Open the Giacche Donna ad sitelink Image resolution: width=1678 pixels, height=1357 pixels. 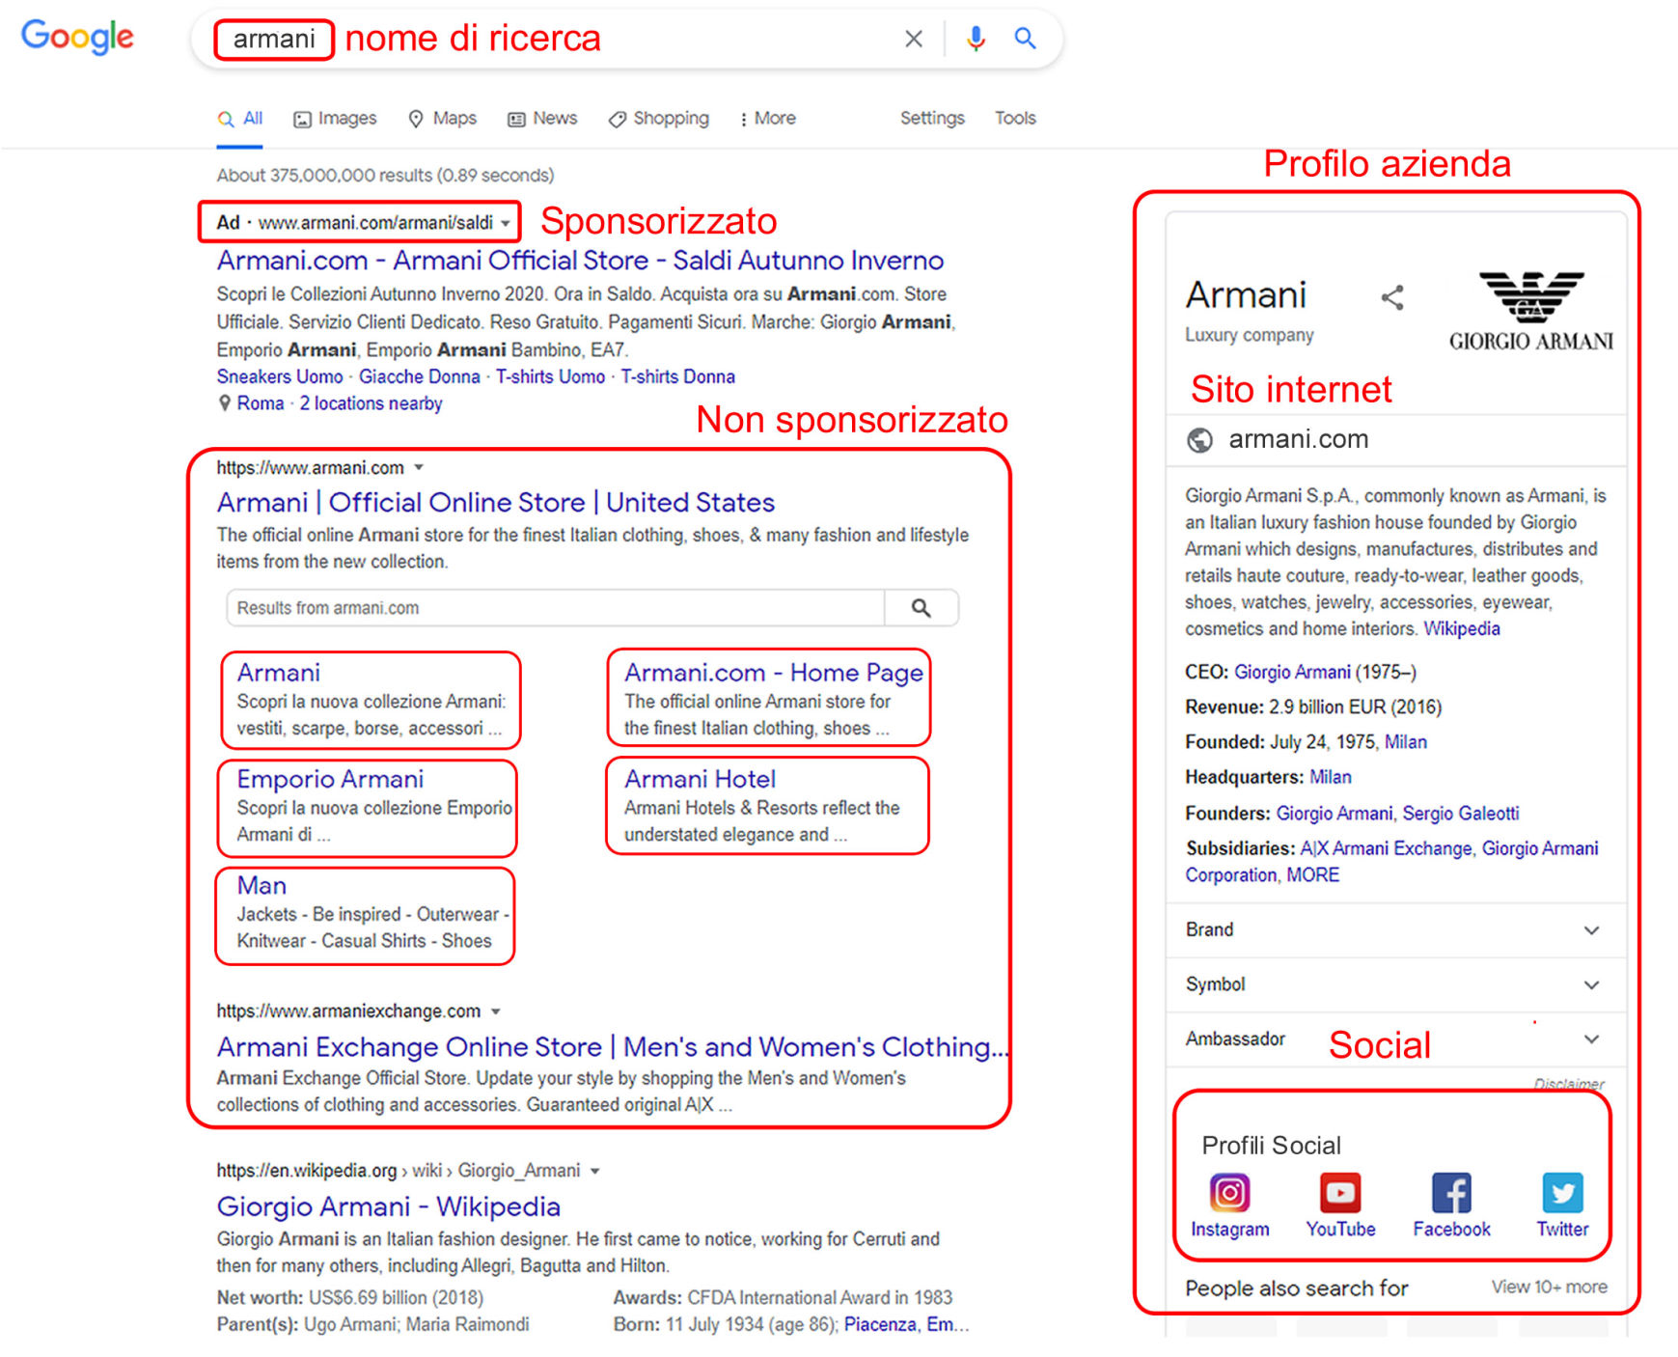click(x=420, y=376)
